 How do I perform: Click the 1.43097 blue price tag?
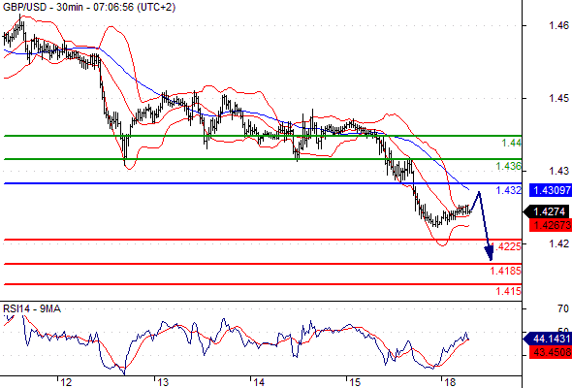(551, 190)
